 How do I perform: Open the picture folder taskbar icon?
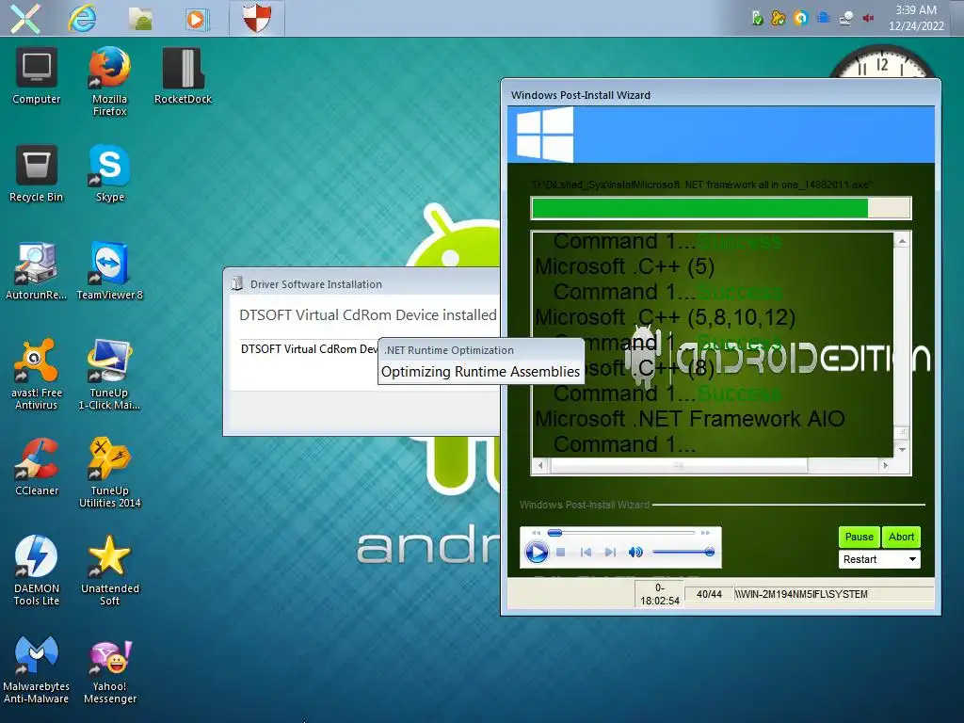coord(140,19)
